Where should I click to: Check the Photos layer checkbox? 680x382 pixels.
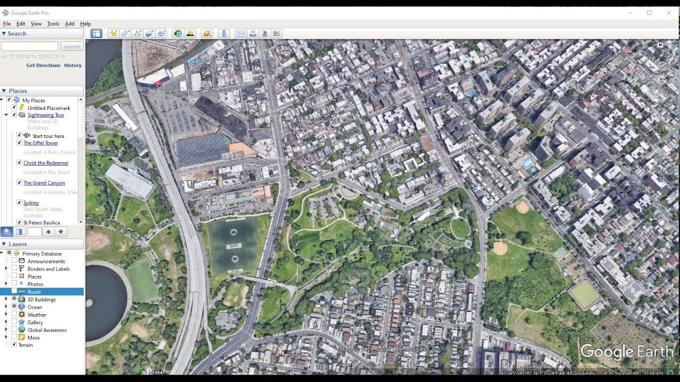coord(14,284)
